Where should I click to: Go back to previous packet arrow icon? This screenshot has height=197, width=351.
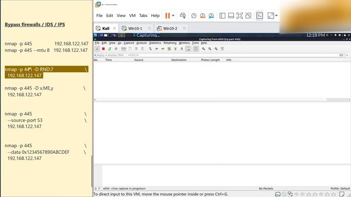pyautogui.click(x=157, y=49)
